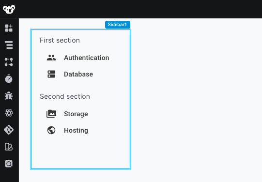Open the Git source control icon
The height and width of the screenshot is (182, 262).
click(x=9, y=130)
